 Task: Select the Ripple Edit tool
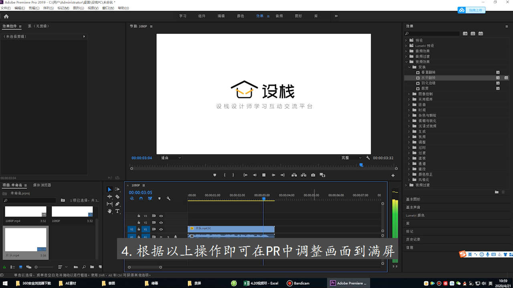tap(109, 197)
